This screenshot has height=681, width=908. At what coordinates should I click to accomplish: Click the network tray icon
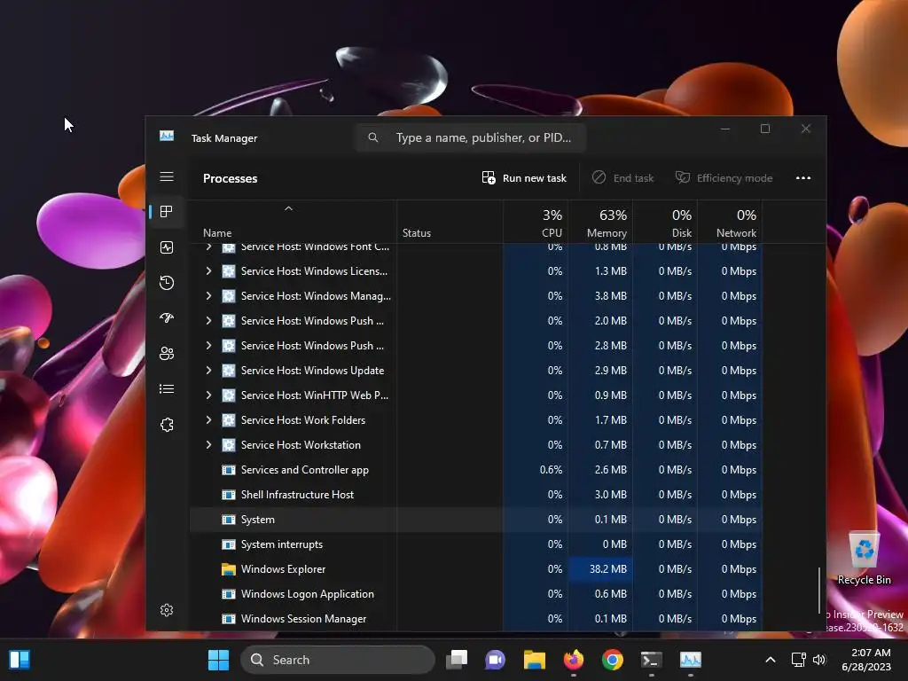click(799, 660)
